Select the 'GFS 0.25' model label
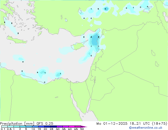Viewport: 168px width, 130px height. point(45,124)
